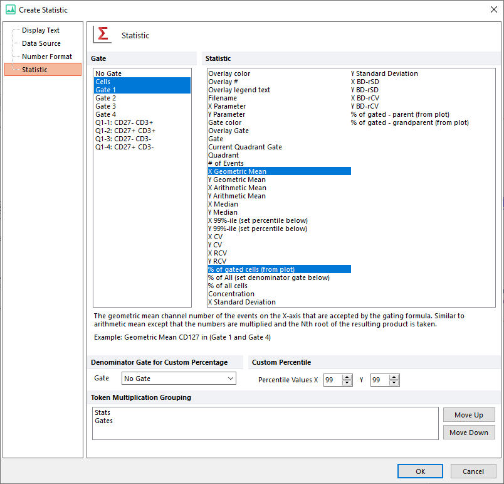This screenshot has width=504, height=484.
Task: Select the Statistic tree item
Action: [43, 70]
